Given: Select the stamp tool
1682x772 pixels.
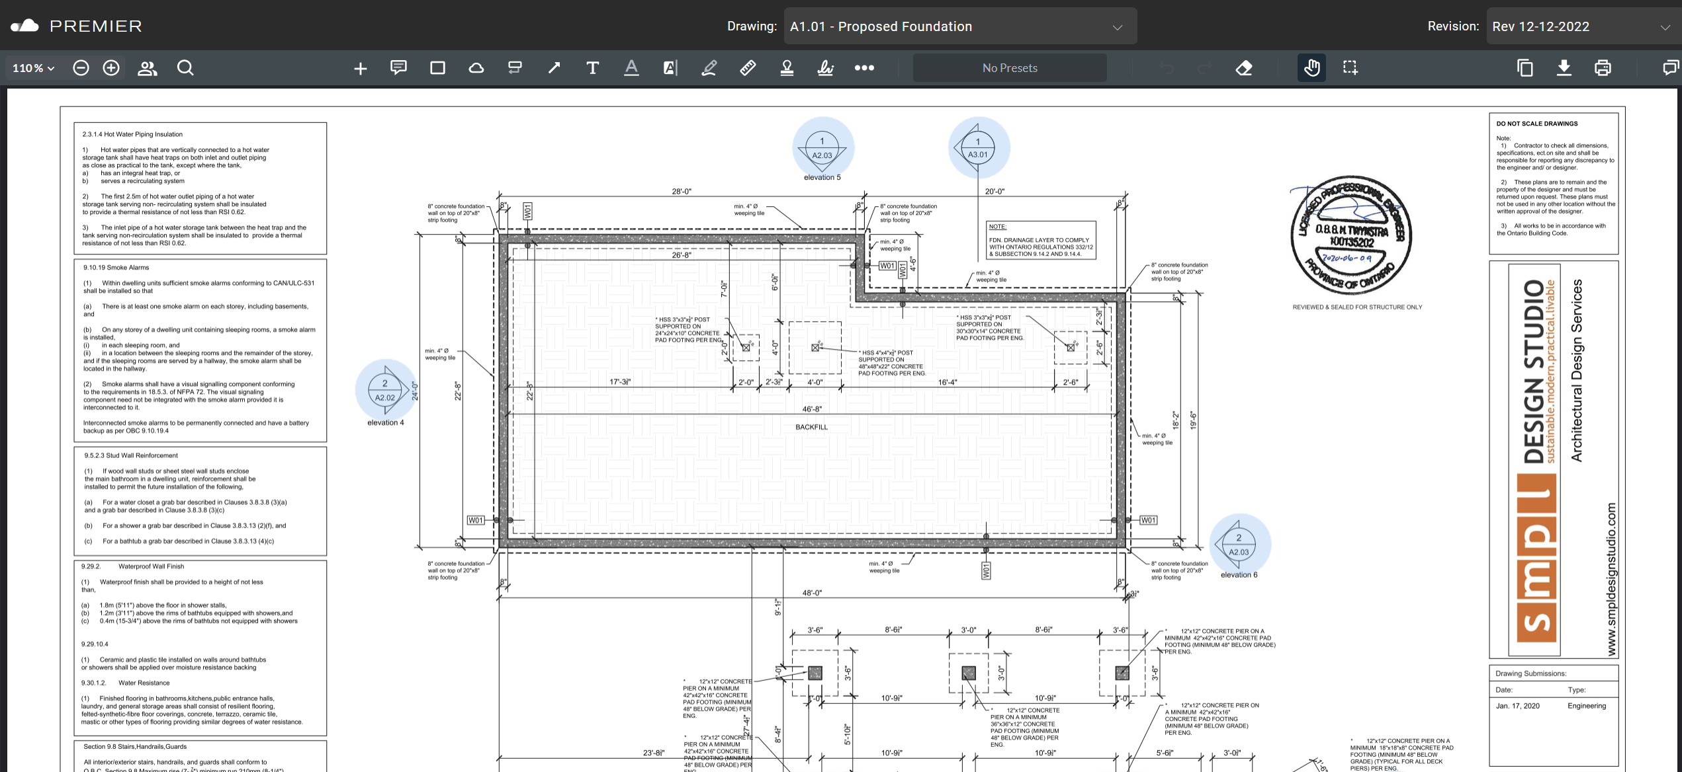Looking at the screenshot, I should click(x=786, y=67).
